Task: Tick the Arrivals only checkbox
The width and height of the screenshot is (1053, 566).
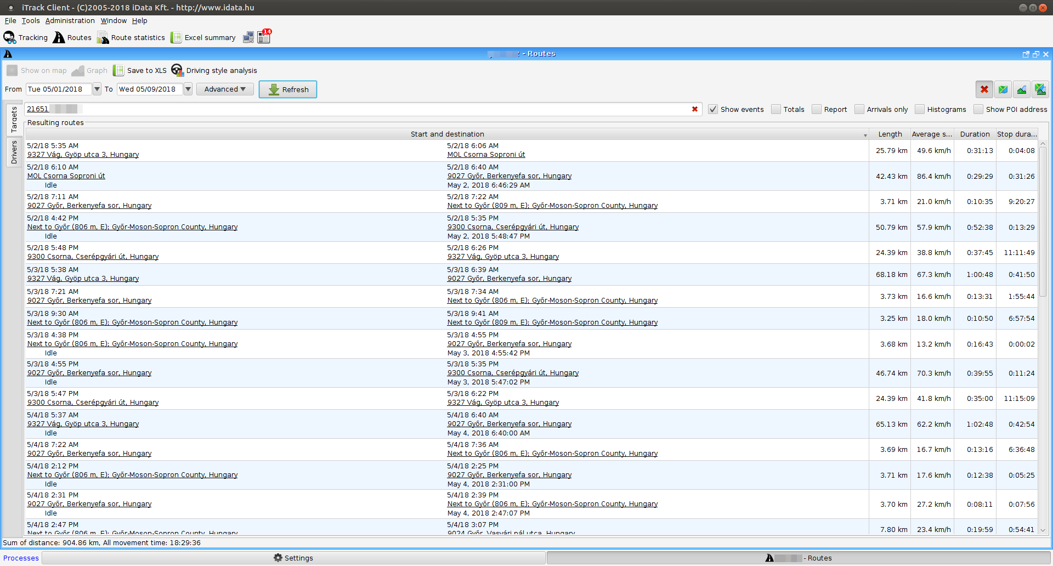Action: click(859, 110)
